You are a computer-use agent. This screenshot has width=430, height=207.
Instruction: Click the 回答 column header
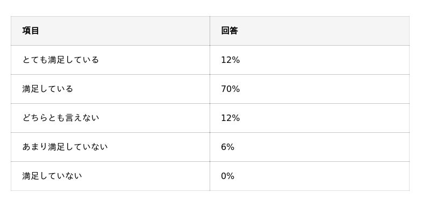[310, 31]
